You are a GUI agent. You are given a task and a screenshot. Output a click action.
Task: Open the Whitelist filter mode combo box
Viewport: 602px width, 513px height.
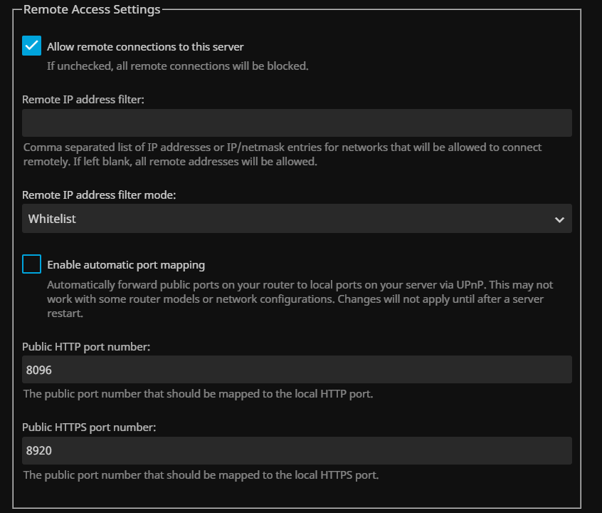297,219
